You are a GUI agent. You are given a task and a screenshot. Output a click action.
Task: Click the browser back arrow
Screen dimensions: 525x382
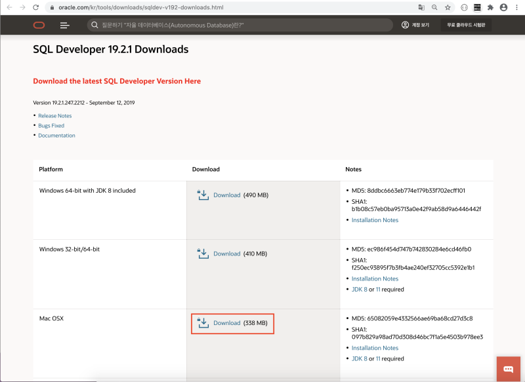point(9,7)
